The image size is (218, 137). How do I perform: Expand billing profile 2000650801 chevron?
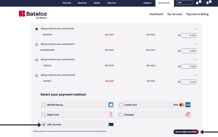[x=196, y=60]
